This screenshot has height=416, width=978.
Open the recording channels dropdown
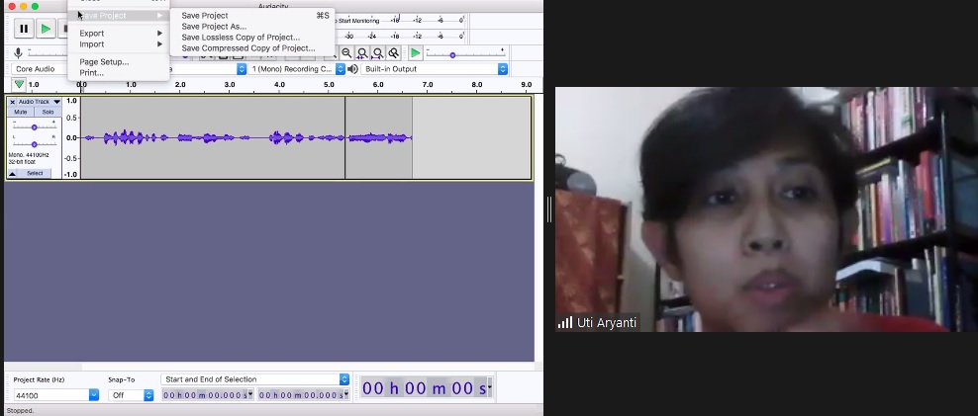(x=296, y=69)
